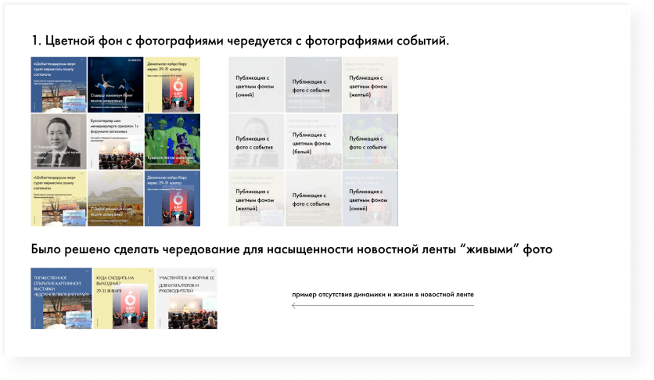
Task: Click 'Публикация с цветным фоном (синий)' top-left cell
Action: tap(257, 85)
